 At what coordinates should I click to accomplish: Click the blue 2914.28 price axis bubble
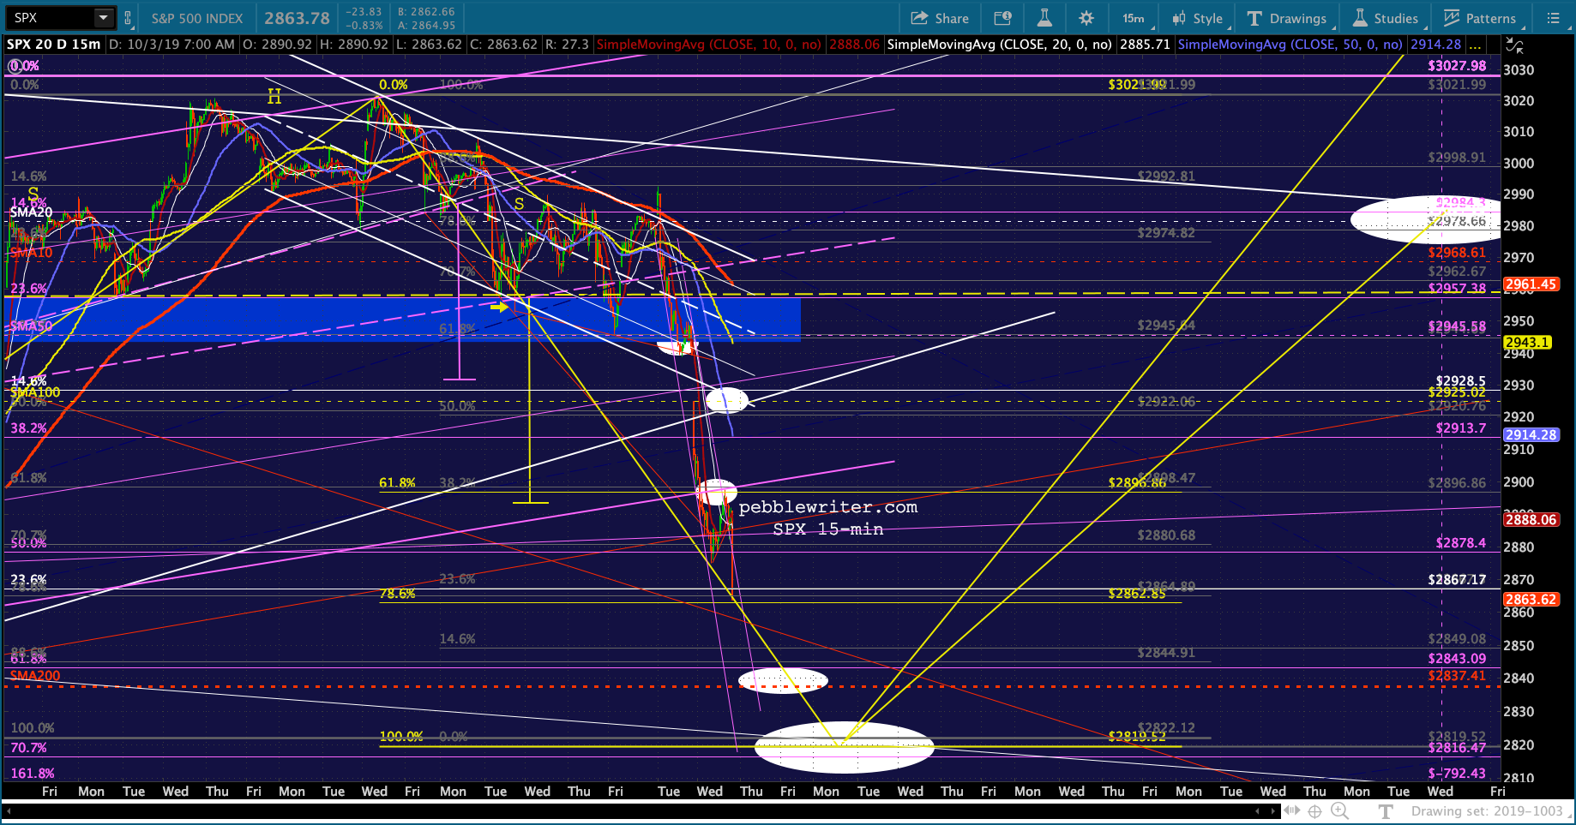click(1531, 434)
